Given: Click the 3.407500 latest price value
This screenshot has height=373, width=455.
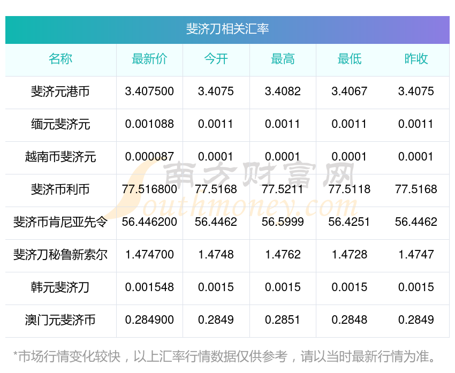Looking at the screenshot, I should pos(149,92).
